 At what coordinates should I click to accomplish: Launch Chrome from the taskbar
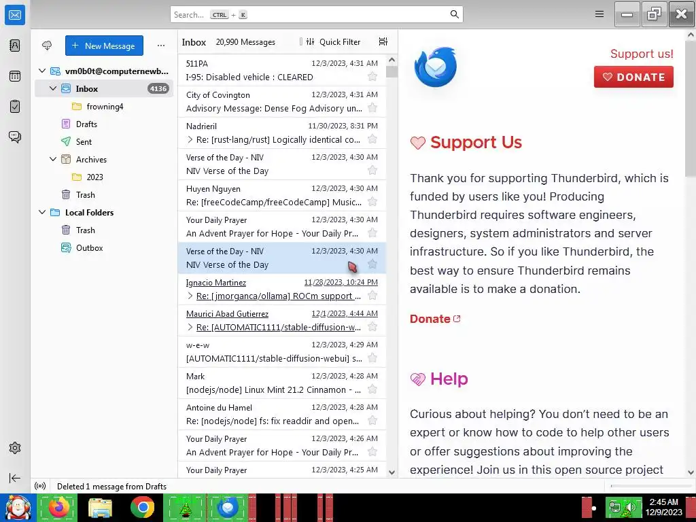click(x=143, y=507)
